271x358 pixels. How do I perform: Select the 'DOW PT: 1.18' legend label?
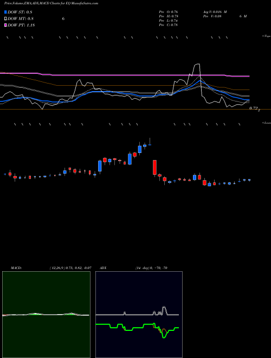pyautogui.click(x=21, y=25)
